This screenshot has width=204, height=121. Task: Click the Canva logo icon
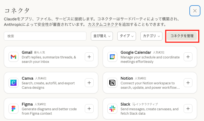tap(13, 83)
